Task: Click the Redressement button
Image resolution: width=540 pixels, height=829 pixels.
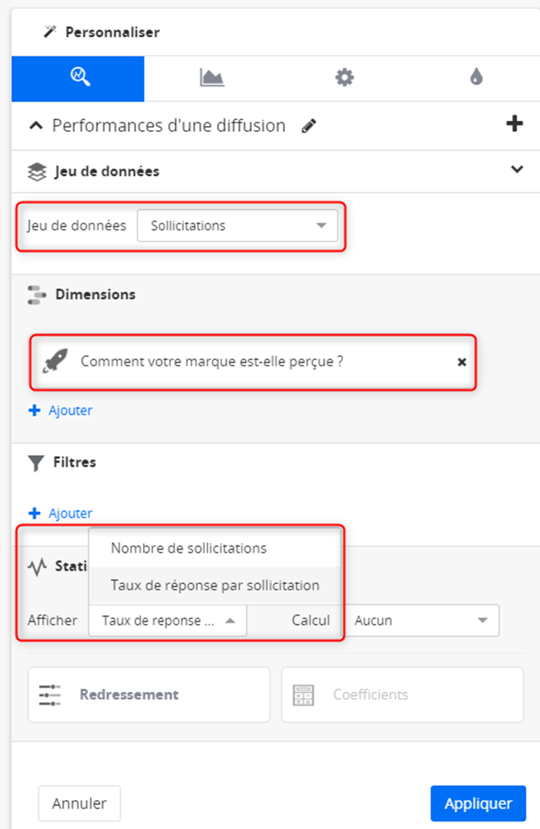Action: 149,695
